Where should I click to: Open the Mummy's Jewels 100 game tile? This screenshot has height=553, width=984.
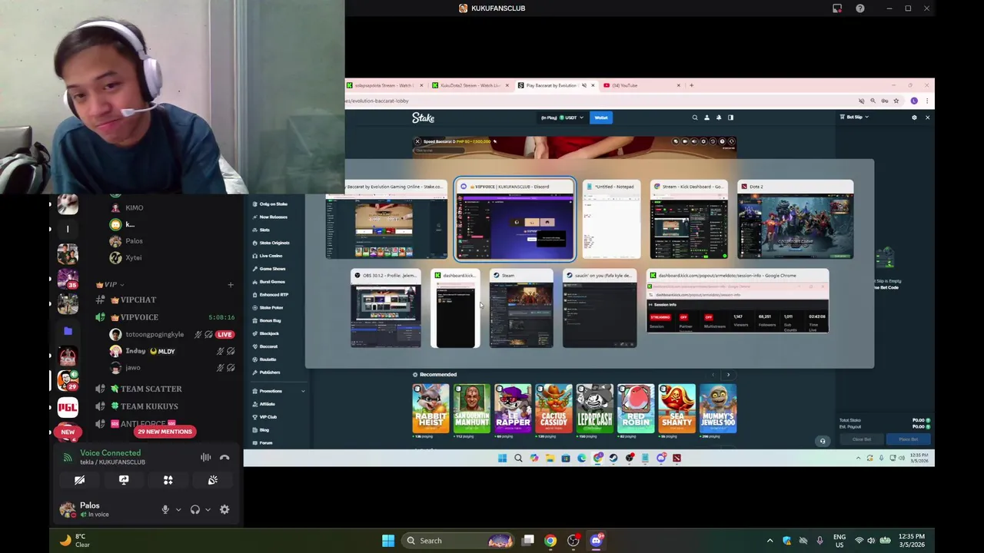718,409
